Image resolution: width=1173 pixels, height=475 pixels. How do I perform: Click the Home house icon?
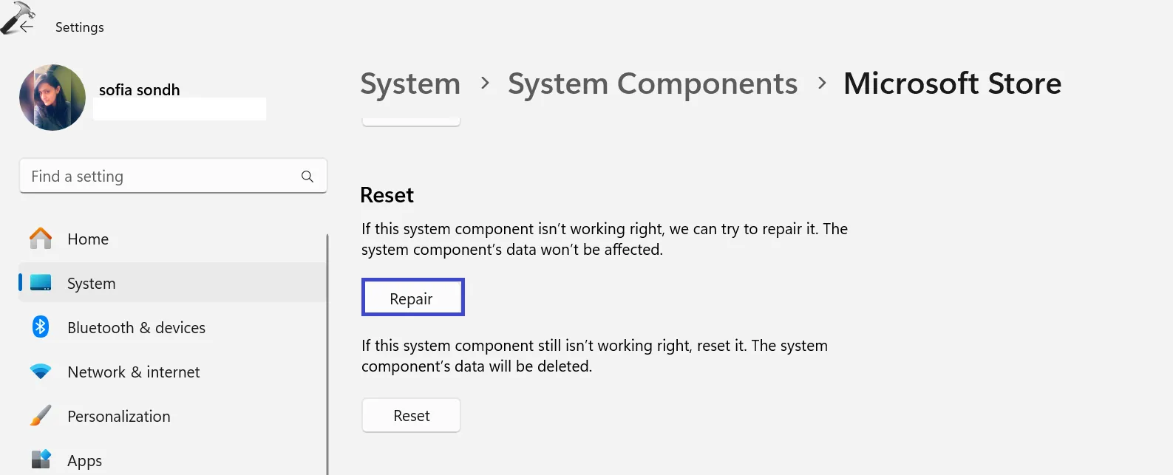(41, 239)
